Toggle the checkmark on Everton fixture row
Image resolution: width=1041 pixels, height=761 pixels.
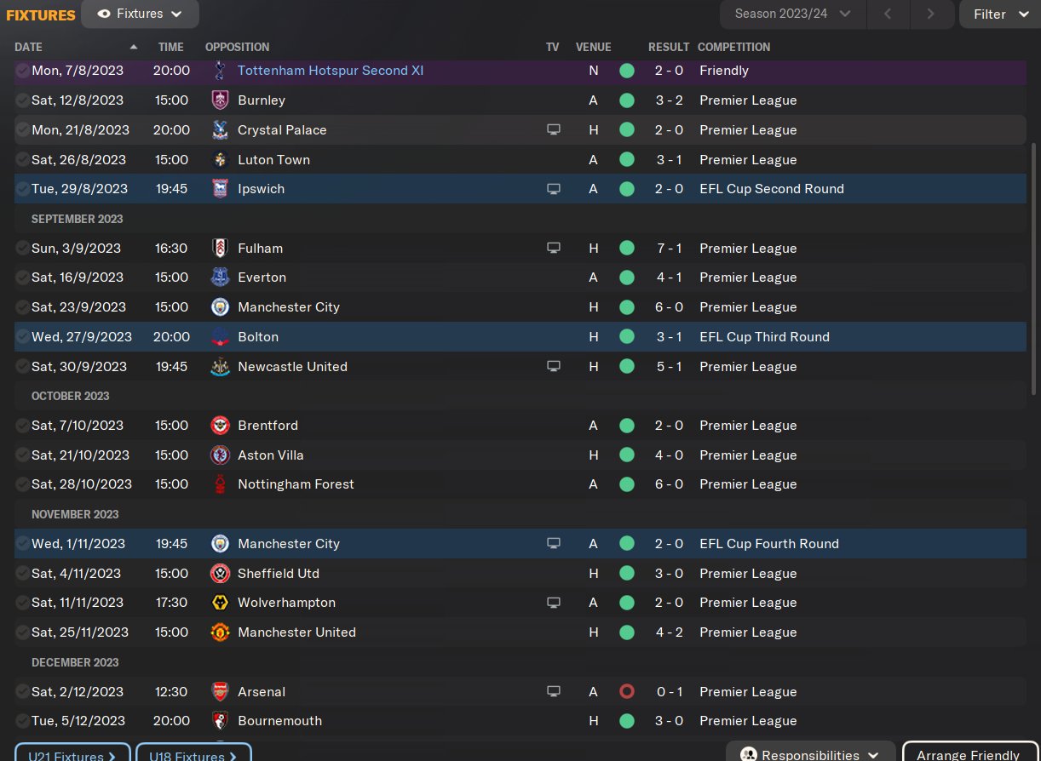22,278
